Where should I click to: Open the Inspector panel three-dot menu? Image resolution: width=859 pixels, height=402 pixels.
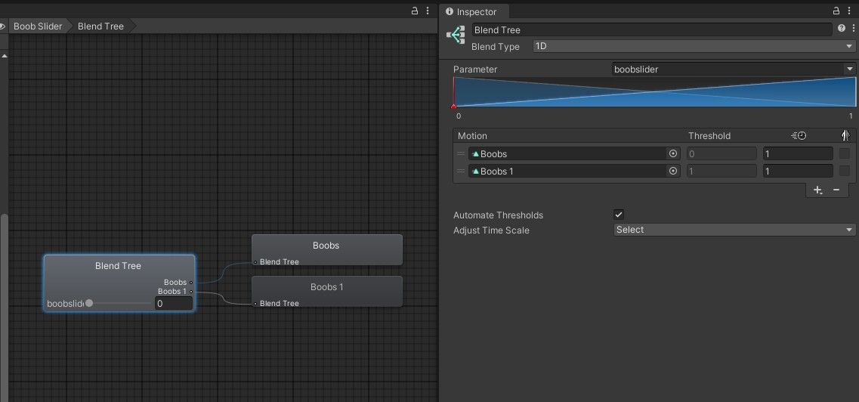[848, 11]
